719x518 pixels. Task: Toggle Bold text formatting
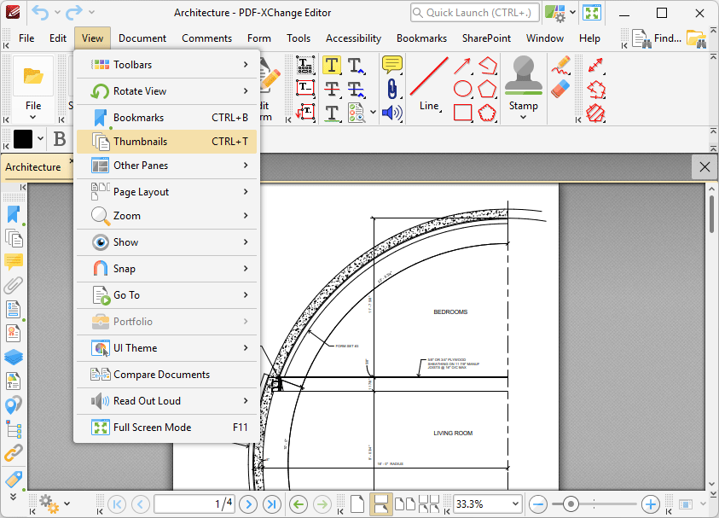[x=60, y=138]
